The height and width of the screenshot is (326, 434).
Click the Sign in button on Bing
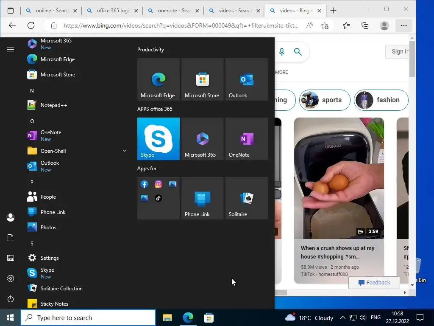click(397, 51)
